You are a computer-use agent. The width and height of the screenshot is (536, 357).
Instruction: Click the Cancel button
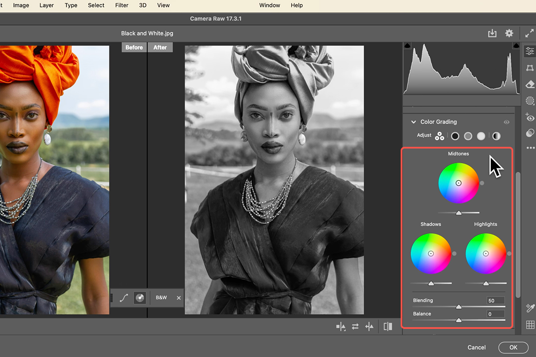[x=477, y=347]
